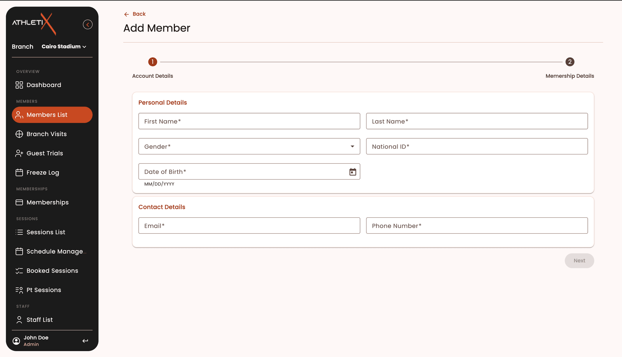Click the back arrow icon
The height and width of the screenshot is (357, 622).
point(126,14)
